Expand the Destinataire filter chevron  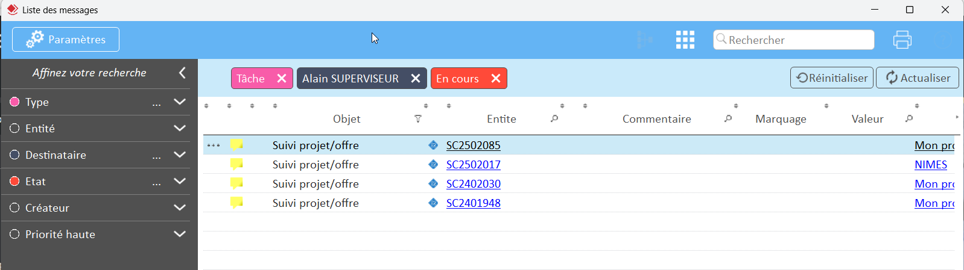tap(180, 155)
